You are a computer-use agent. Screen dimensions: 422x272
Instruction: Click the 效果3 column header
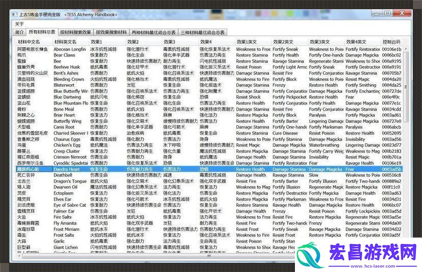[x=180, y=42]
